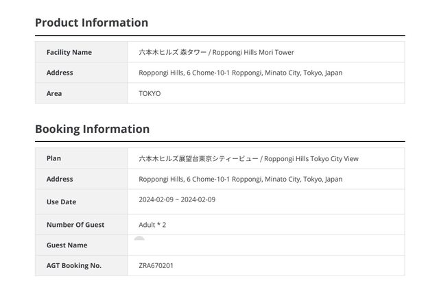This screenshot has width=439, height=305.
Task: Click the Roppongi Hills Tokyo City View plan text
Action: pyautogui.click(x=248, y=158)
